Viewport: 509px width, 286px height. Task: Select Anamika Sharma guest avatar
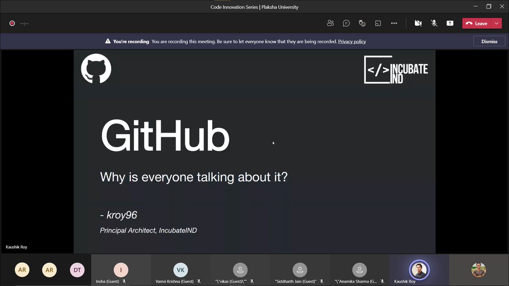[359, 270]
